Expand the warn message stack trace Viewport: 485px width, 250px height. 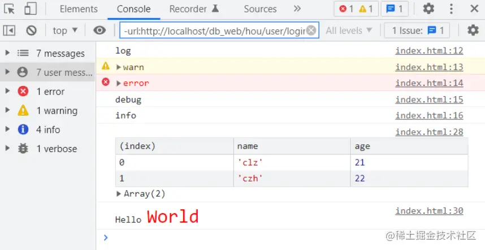[119, 67]
